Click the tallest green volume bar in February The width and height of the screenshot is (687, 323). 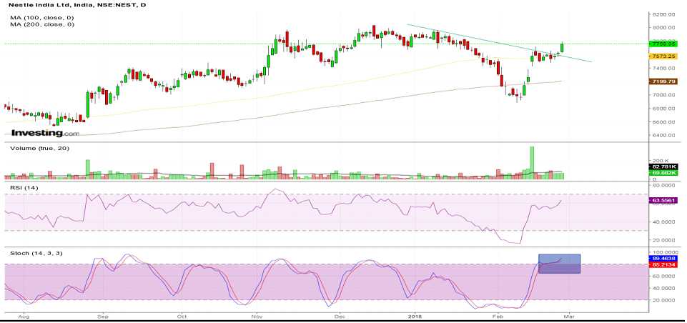click(532, 163)
